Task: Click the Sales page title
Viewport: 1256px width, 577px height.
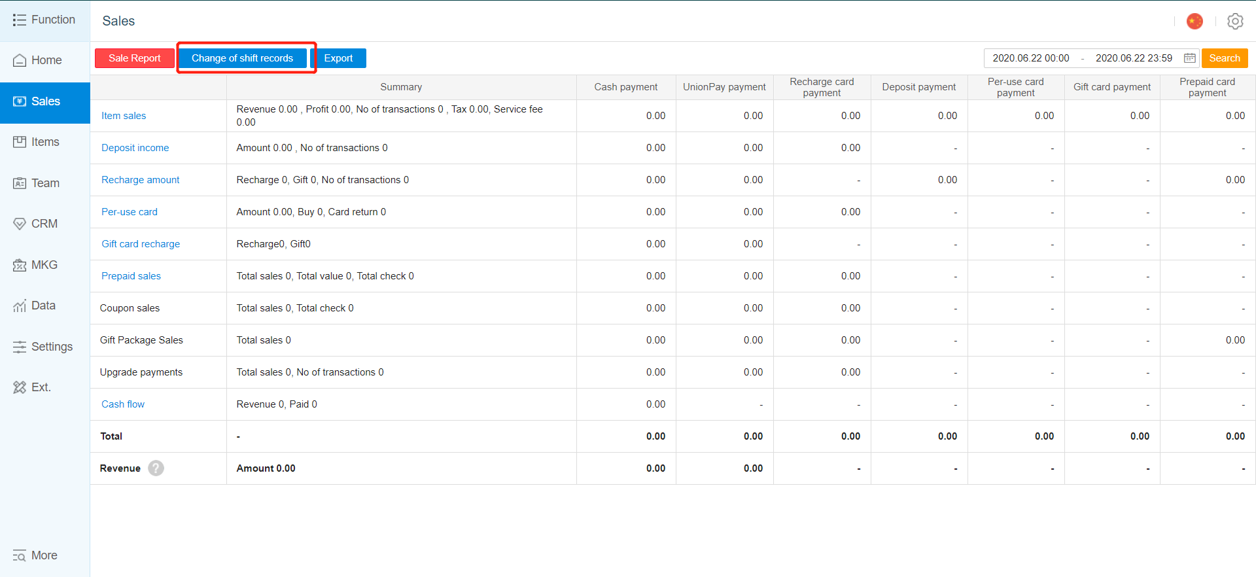Action: (118, 21)
